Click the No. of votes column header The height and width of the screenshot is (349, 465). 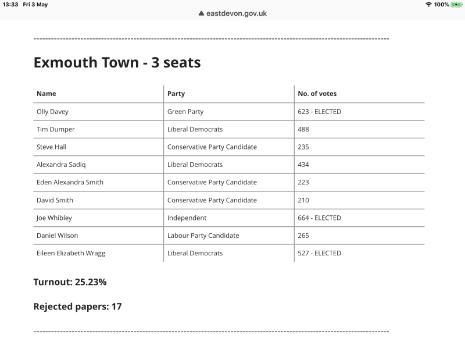pos(317,94)
